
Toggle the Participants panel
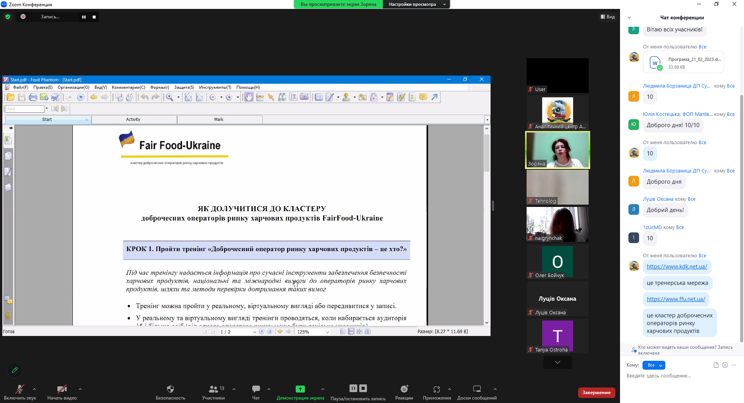pos(214,392)
